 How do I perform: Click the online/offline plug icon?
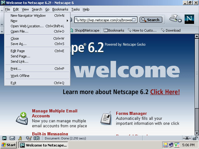pos(187,138)
